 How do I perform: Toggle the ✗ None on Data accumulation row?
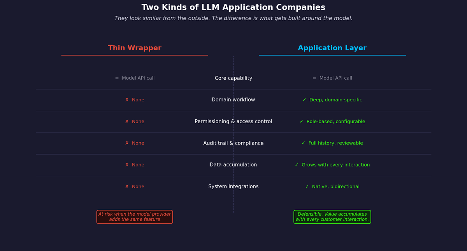pos(135,165)
